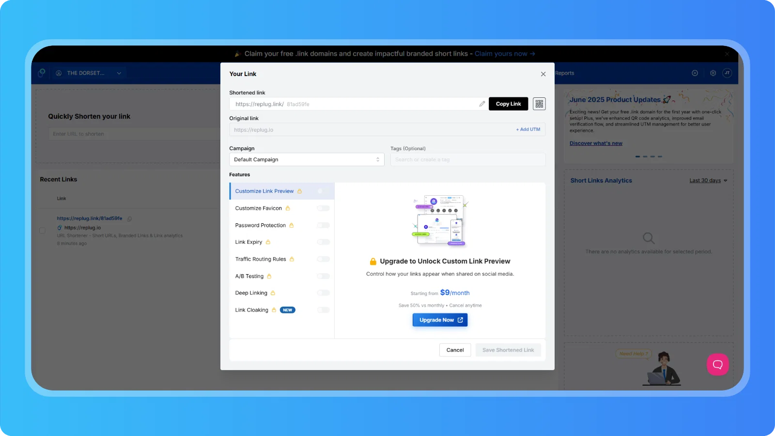775x436 pixels.
Task: Click the NEW badge on Link Cloaking
Action: click(288, 310)
